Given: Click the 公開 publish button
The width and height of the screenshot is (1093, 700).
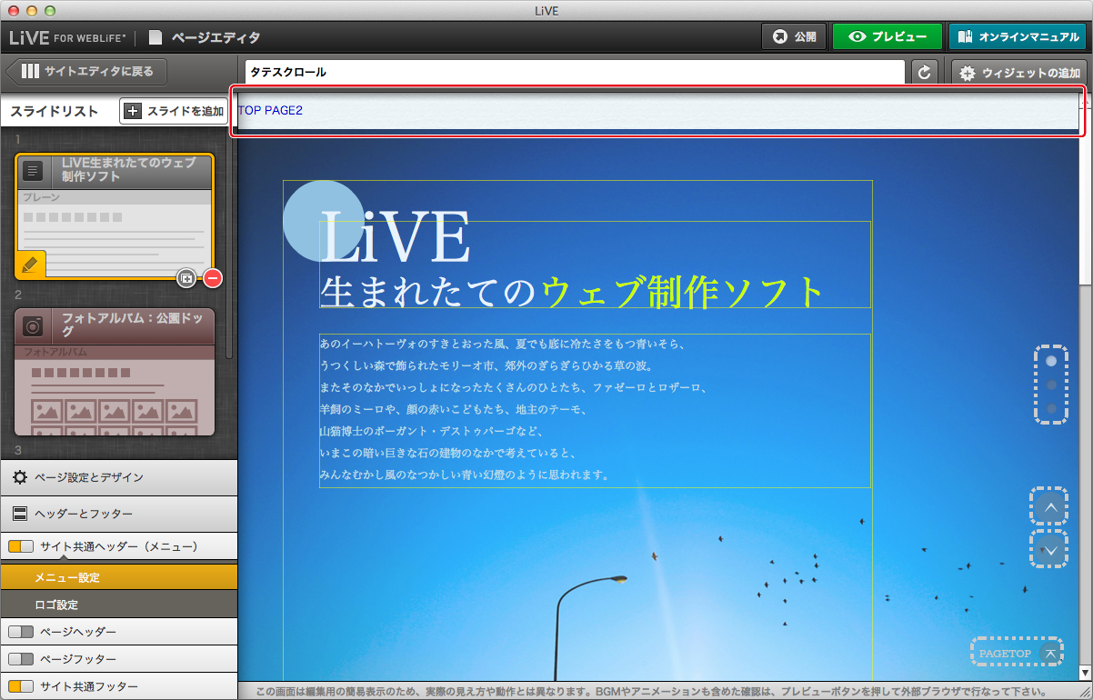Looking at the screenshot, I should point(793,37).
